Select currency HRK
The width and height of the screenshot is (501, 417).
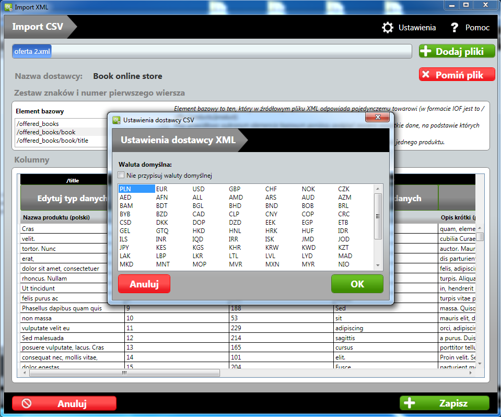(271, 230)
